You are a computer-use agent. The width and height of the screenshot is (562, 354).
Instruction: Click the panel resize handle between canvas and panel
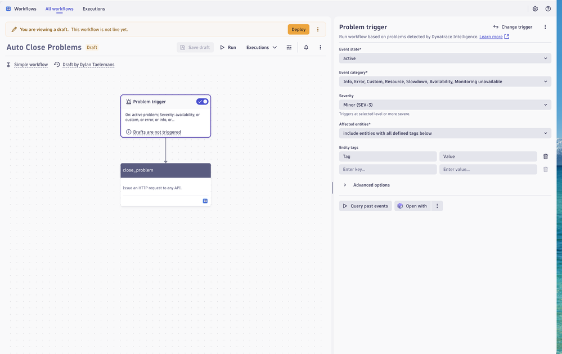pyautogui.click(x=332, y=188)
